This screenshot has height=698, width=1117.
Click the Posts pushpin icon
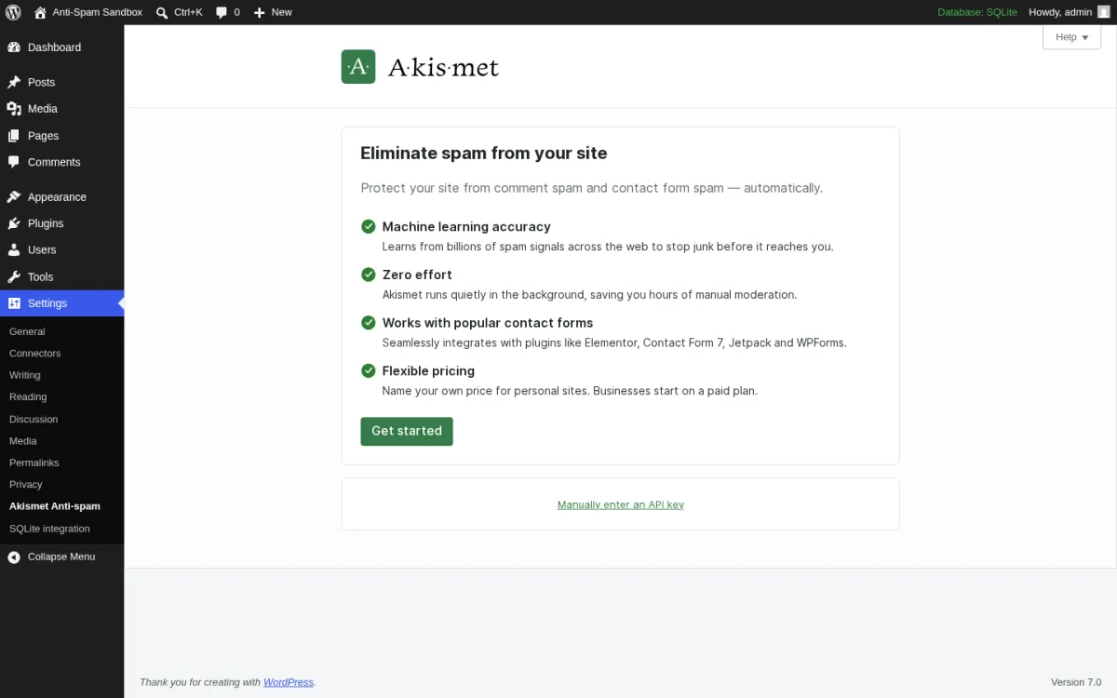14,82
